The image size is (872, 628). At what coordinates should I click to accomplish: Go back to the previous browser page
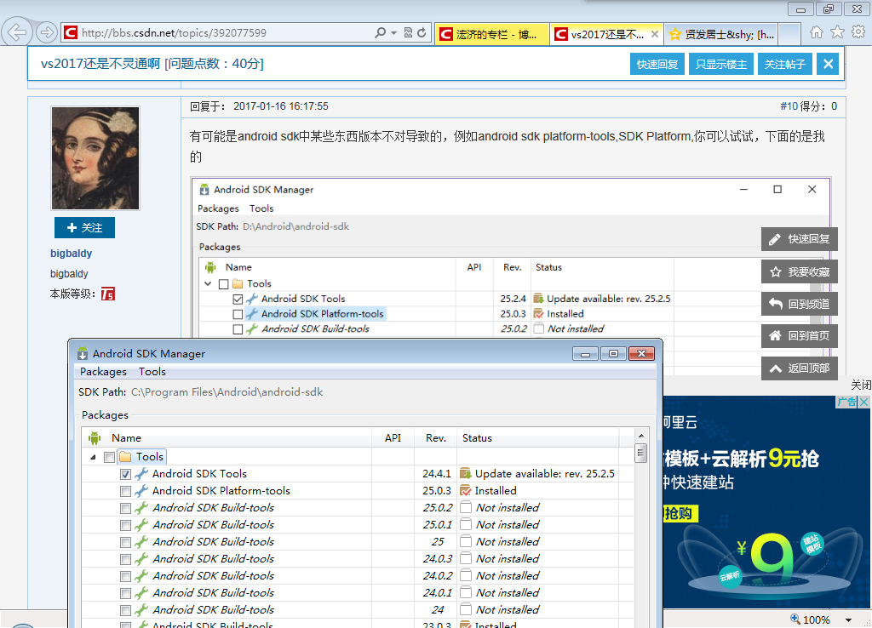[x=17, y=32]
